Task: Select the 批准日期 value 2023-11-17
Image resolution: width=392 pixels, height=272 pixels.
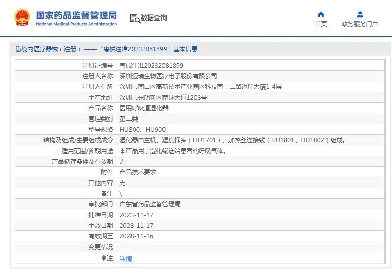Action: (137, 215)
